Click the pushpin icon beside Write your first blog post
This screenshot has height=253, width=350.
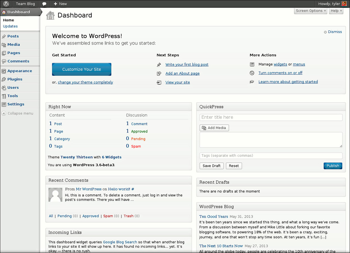[159, 64]
